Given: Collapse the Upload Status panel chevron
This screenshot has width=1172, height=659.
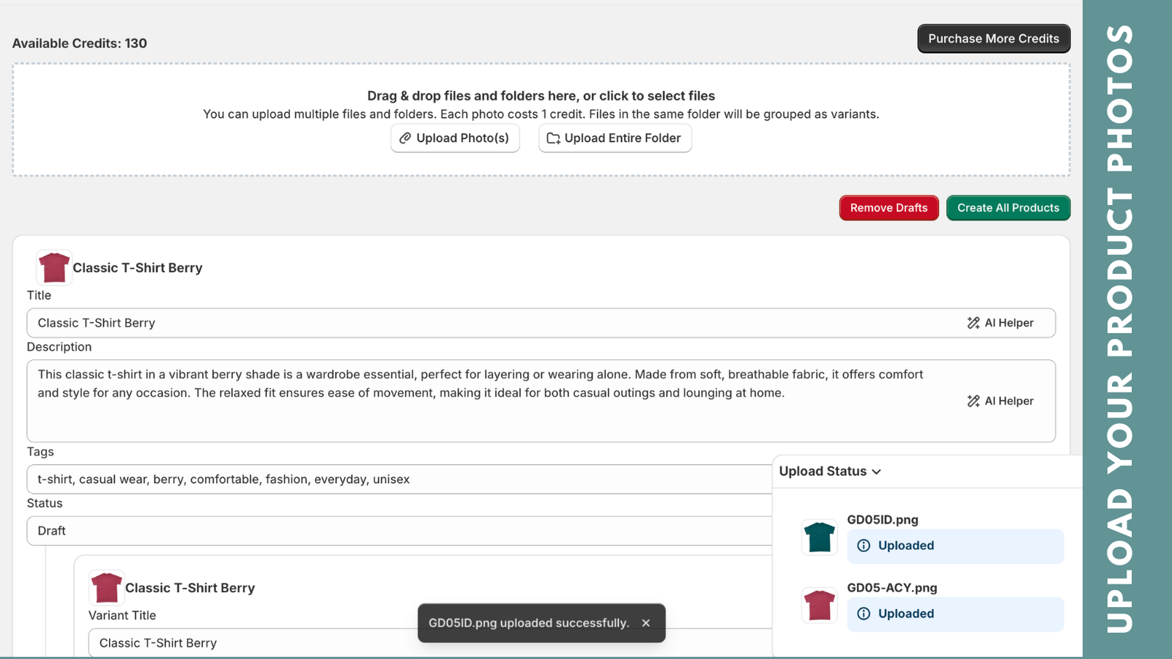Looking at the screenshot, I should pos(877,472).
